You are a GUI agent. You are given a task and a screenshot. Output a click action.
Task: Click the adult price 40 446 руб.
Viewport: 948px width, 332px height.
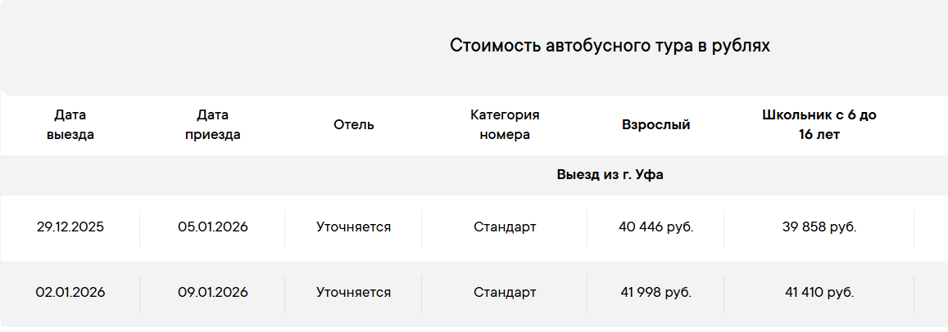[x=655, y=227]
